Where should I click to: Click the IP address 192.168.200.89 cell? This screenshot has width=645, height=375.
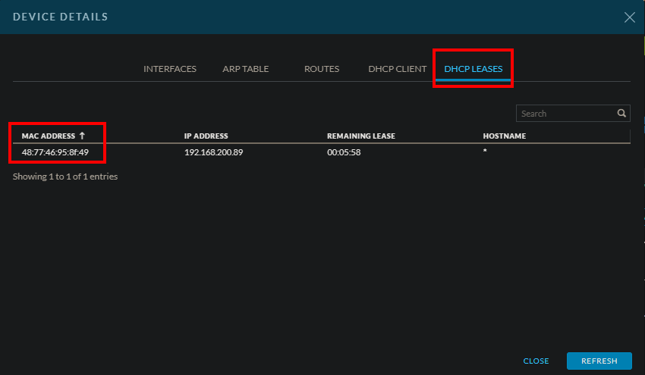click(x=213, y=152)
